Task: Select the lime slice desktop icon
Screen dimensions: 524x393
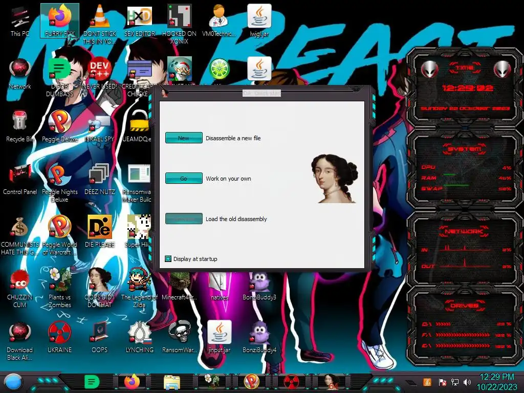Action: (219, 69)
